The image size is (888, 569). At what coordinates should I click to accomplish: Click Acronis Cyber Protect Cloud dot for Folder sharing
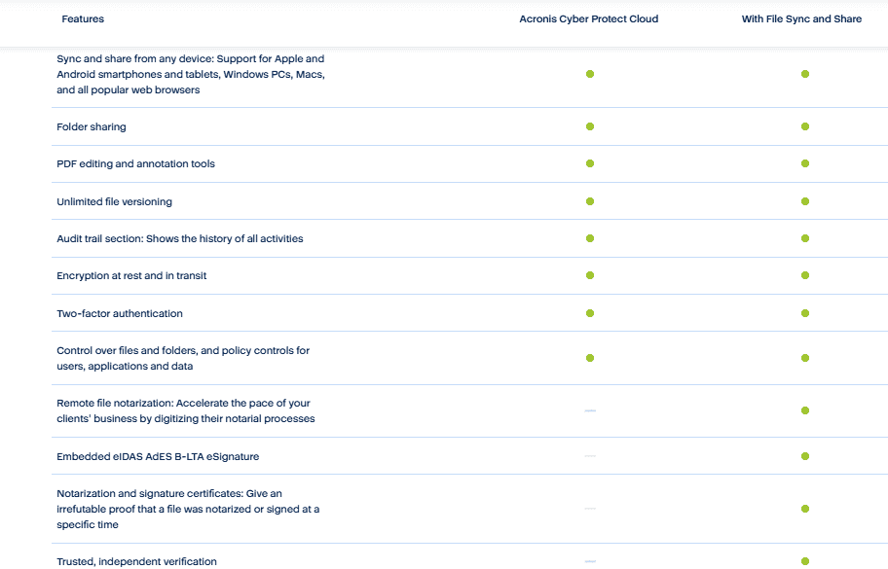[x=590, y=126]
